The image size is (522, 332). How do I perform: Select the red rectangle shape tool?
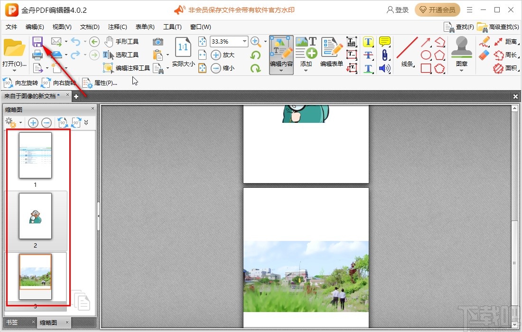click(x=426, y=68)
